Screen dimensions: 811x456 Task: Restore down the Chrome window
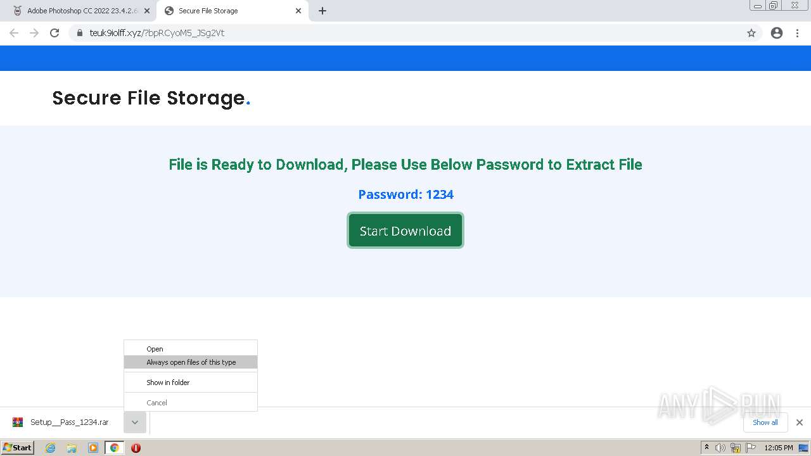774,6
